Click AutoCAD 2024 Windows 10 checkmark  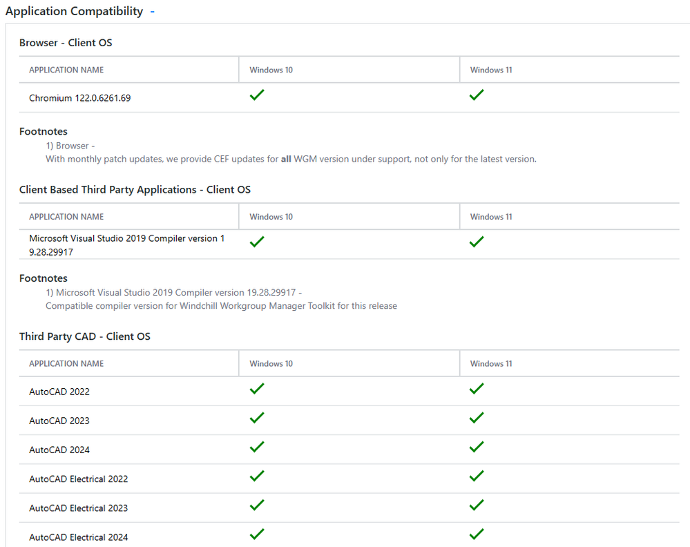click(x=257, y=448)
